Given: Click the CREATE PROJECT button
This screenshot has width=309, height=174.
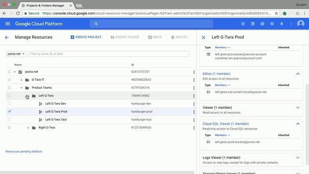Looking at the screenshot, I should (86, 37).
